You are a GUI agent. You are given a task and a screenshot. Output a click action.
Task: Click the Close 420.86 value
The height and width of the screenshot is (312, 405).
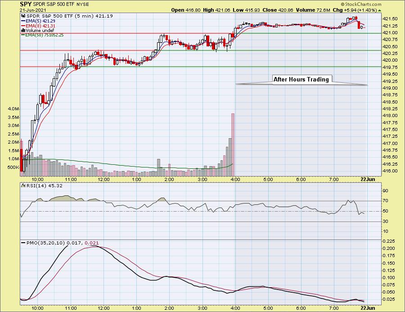(278, 10)
